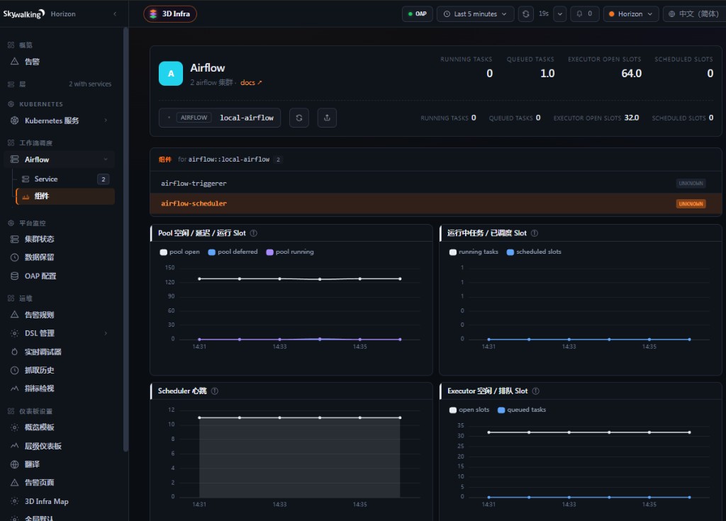Click the 实时调试器 debugger icon
Viewport: 726px width, 521px height.
pyautogui.click(x=15, y=352)
